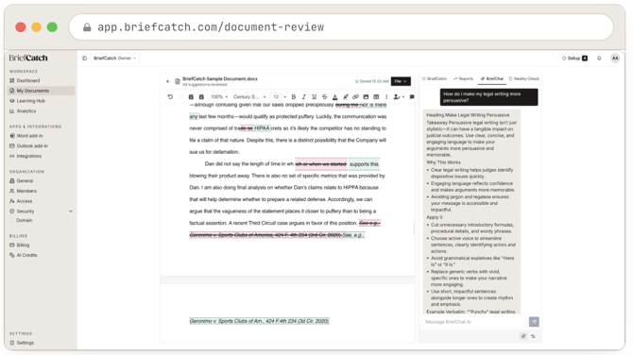Click the green 'See, e.g.,' insertion
This screenshot has height=355, width=633.
[353, 235]
